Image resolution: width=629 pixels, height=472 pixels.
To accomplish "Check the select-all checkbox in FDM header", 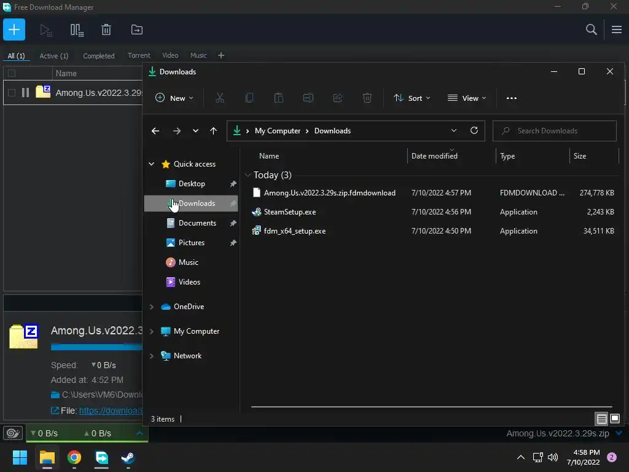I will [12, 73].
